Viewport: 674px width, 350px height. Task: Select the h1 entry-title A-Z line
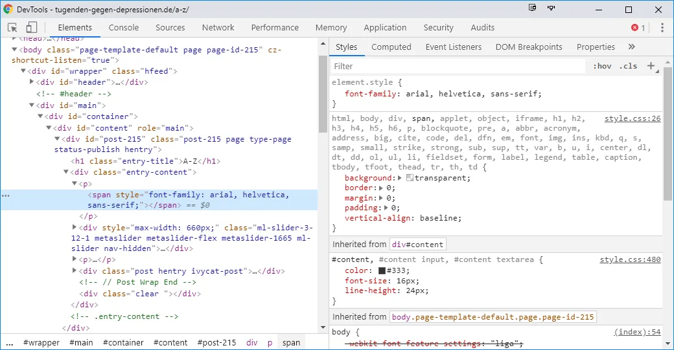(145, 161)
